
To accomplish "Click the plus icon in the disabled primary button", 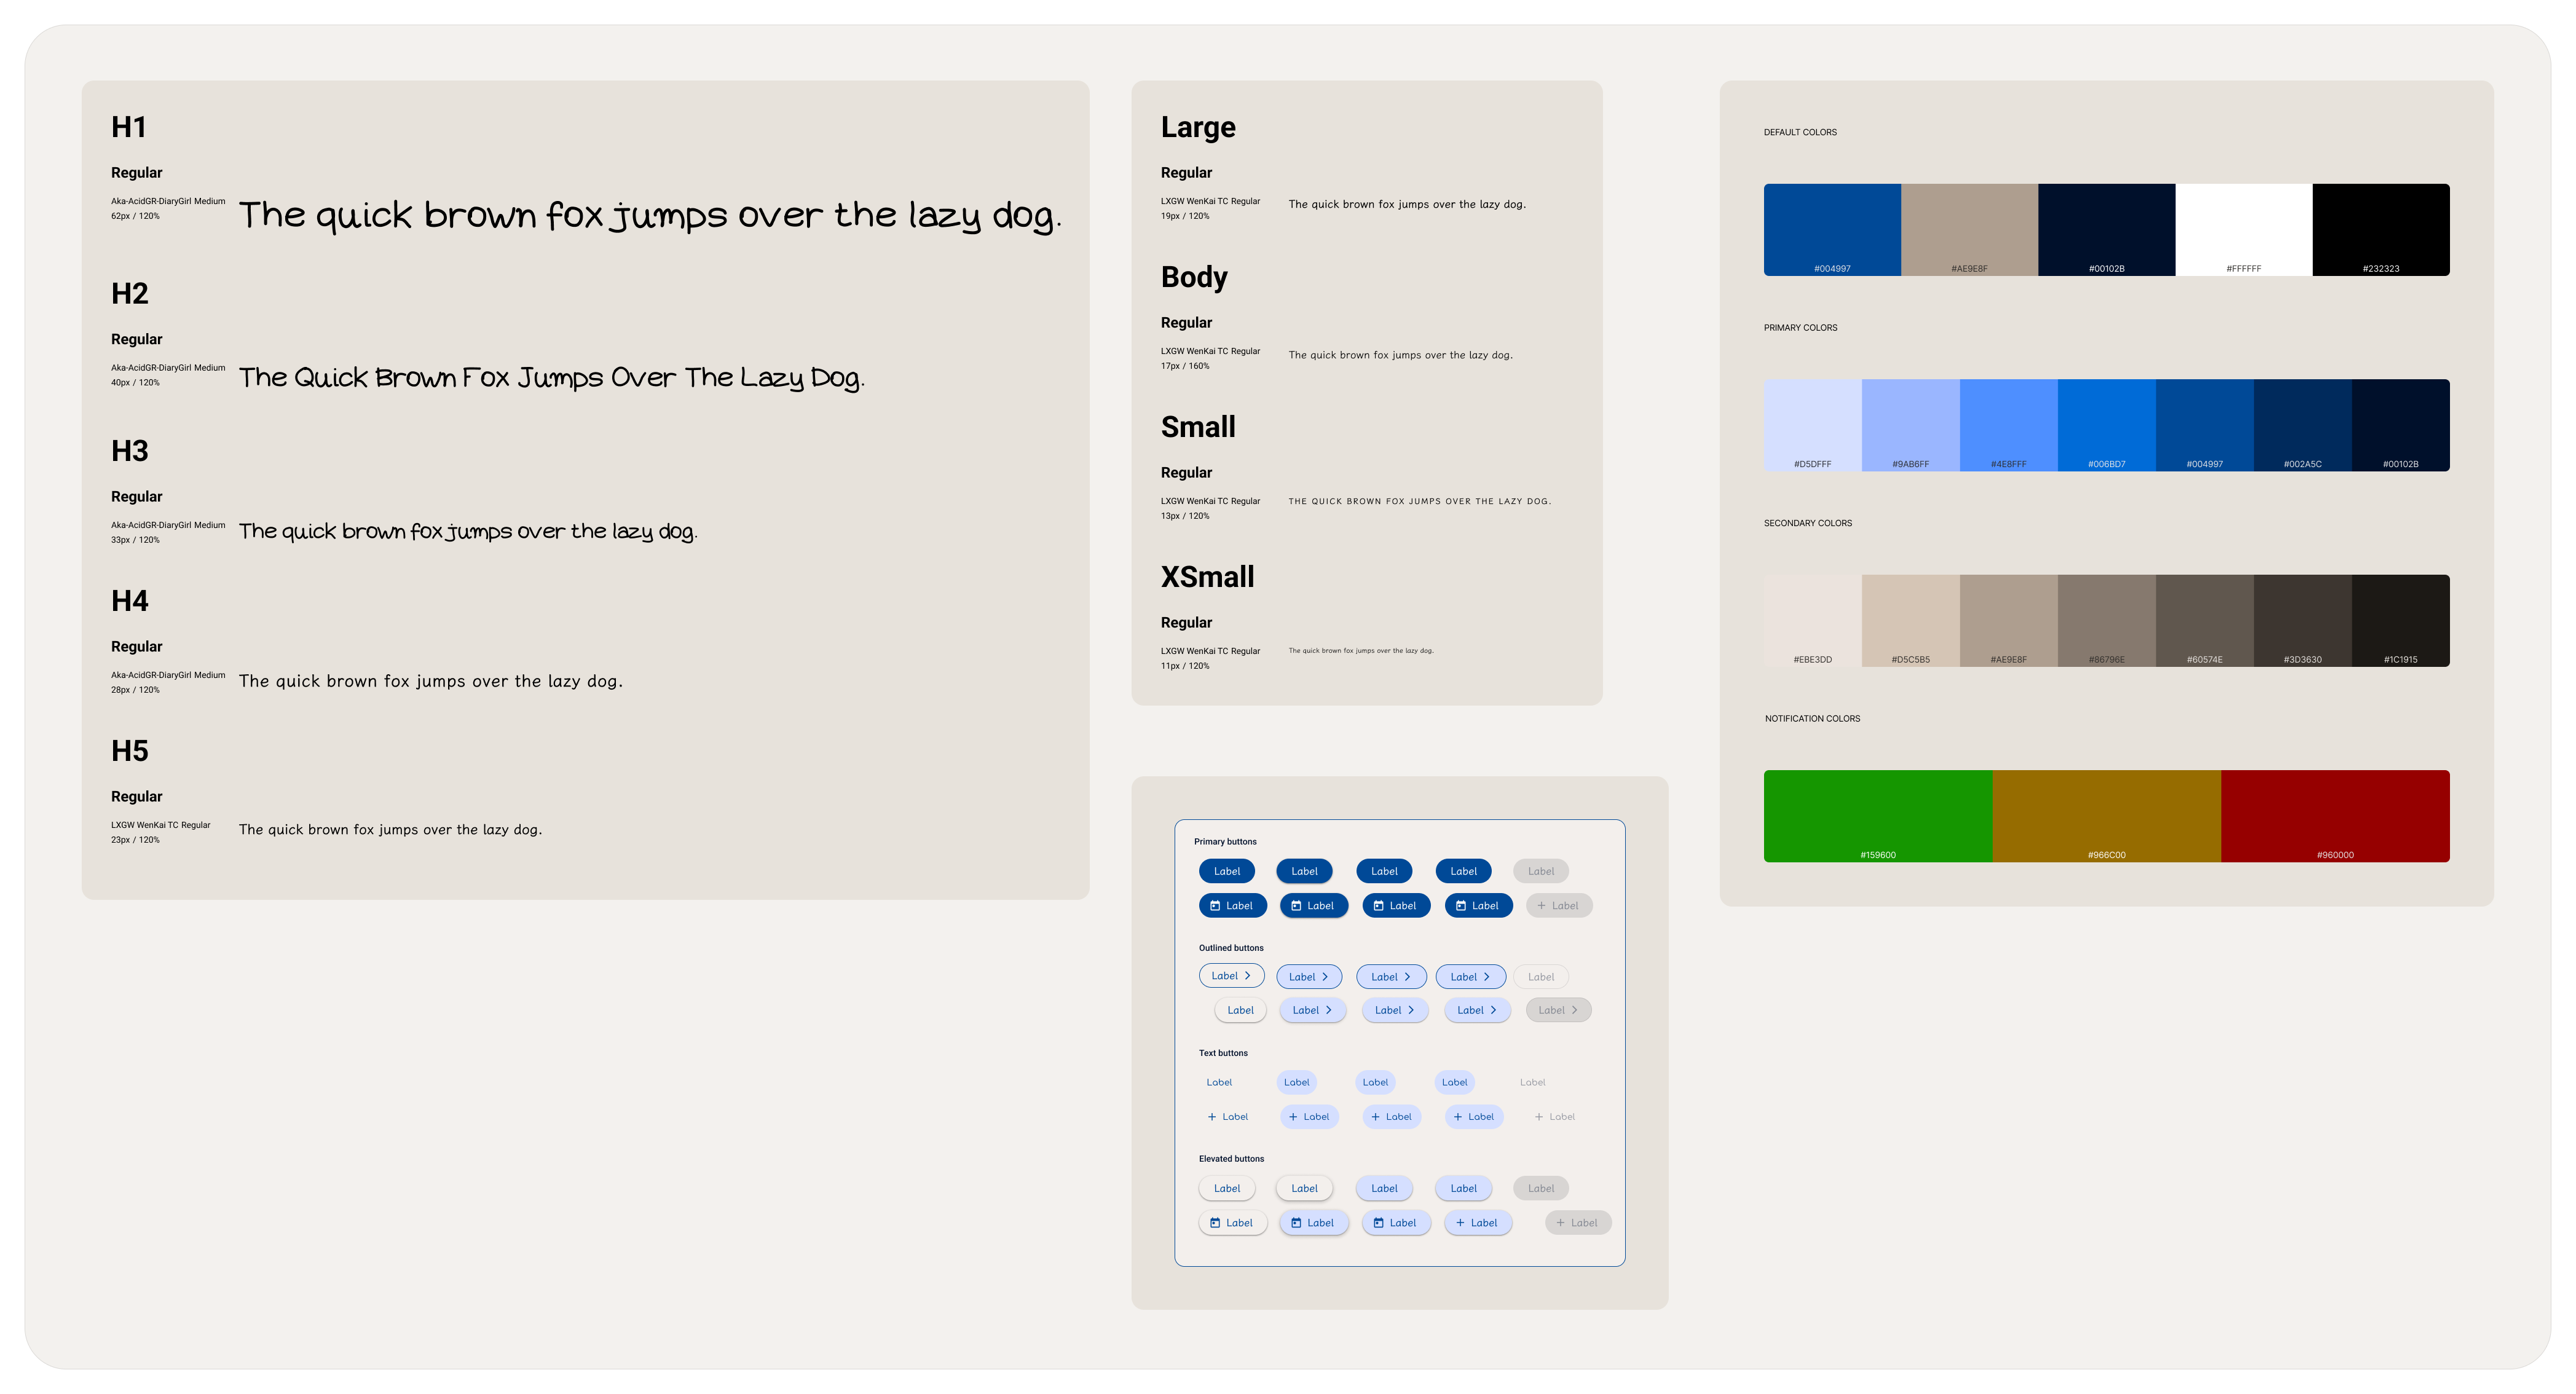I will click(1541, 906).
